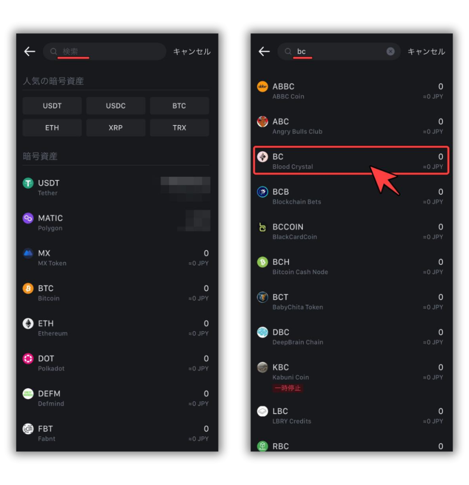
Task: Tap the pink Polkadot DOT icon
Action: pyautogui.click(x=28, y=359)
